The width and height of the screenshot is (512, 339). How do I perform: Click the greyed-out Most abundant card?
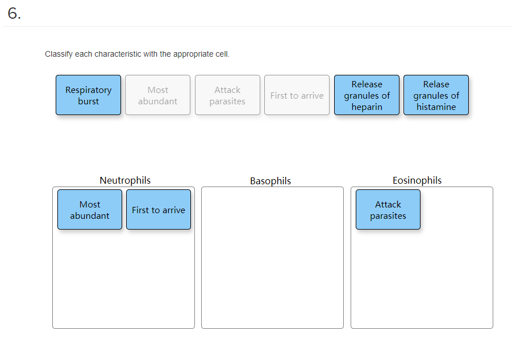point(157,95)
